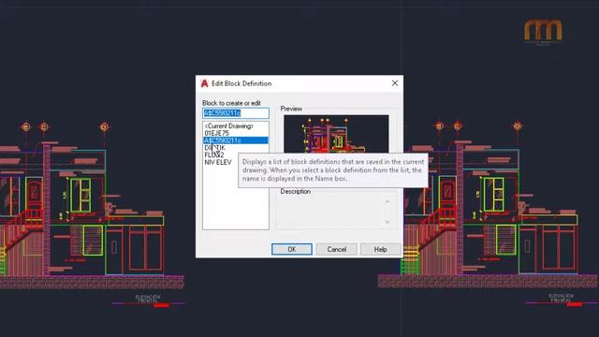Click the Cancel button
The image size is (599, 337).
pos(336,249)
